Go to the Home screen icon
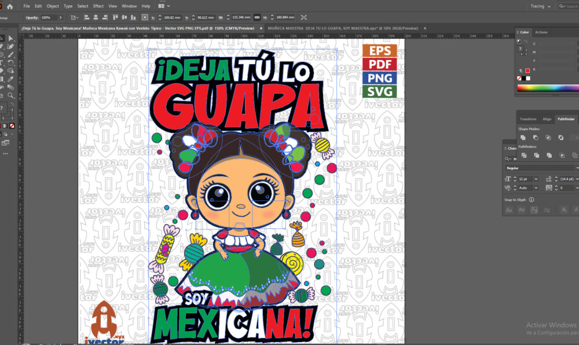The width and height of the screenshot is (579, 345). (x=10, y=6)
